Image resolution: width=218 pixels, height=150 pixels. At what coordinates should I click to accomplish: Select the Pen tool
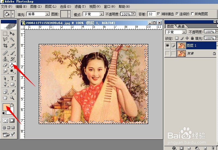5,84
